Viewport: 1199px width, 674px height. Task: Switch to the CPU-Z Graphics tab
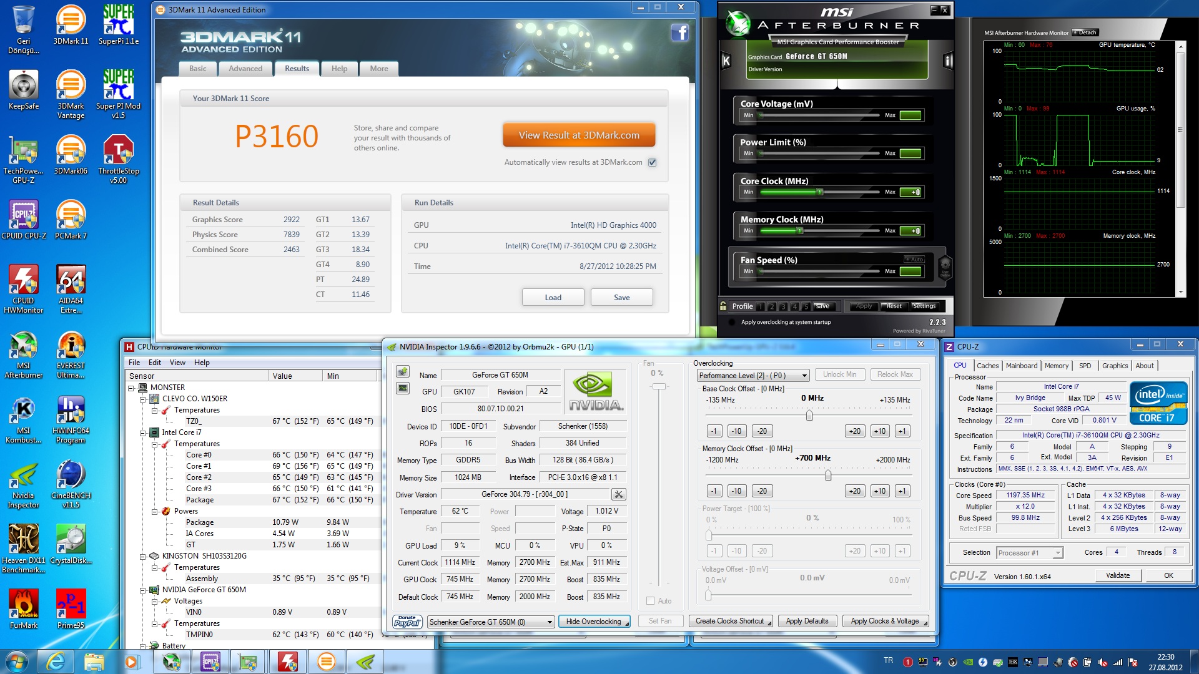(x=1115, y=366)
